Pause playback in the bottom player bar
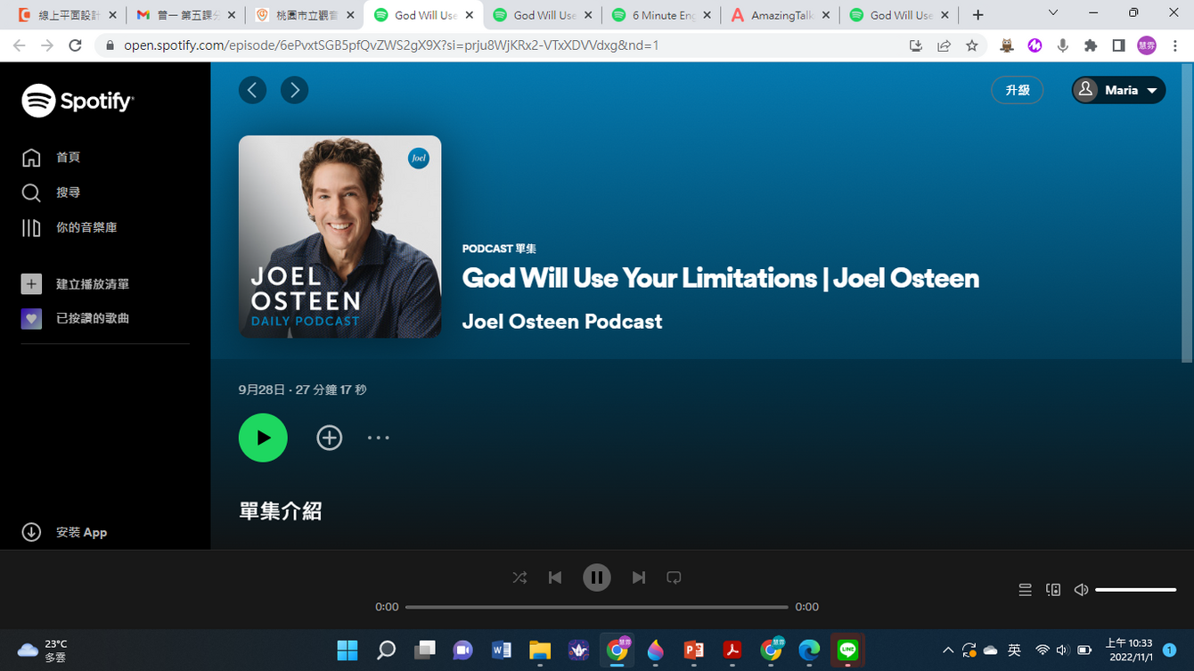1194x671 pixels. click(x=596, y=577)
